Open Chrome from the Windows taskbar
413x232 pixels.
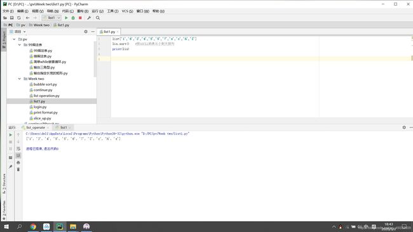tap(33, 226)
